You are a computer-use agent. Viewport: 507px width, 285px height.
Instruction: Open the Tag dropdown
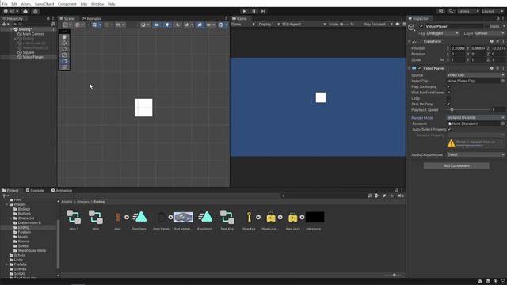click(x=443, y=33)
